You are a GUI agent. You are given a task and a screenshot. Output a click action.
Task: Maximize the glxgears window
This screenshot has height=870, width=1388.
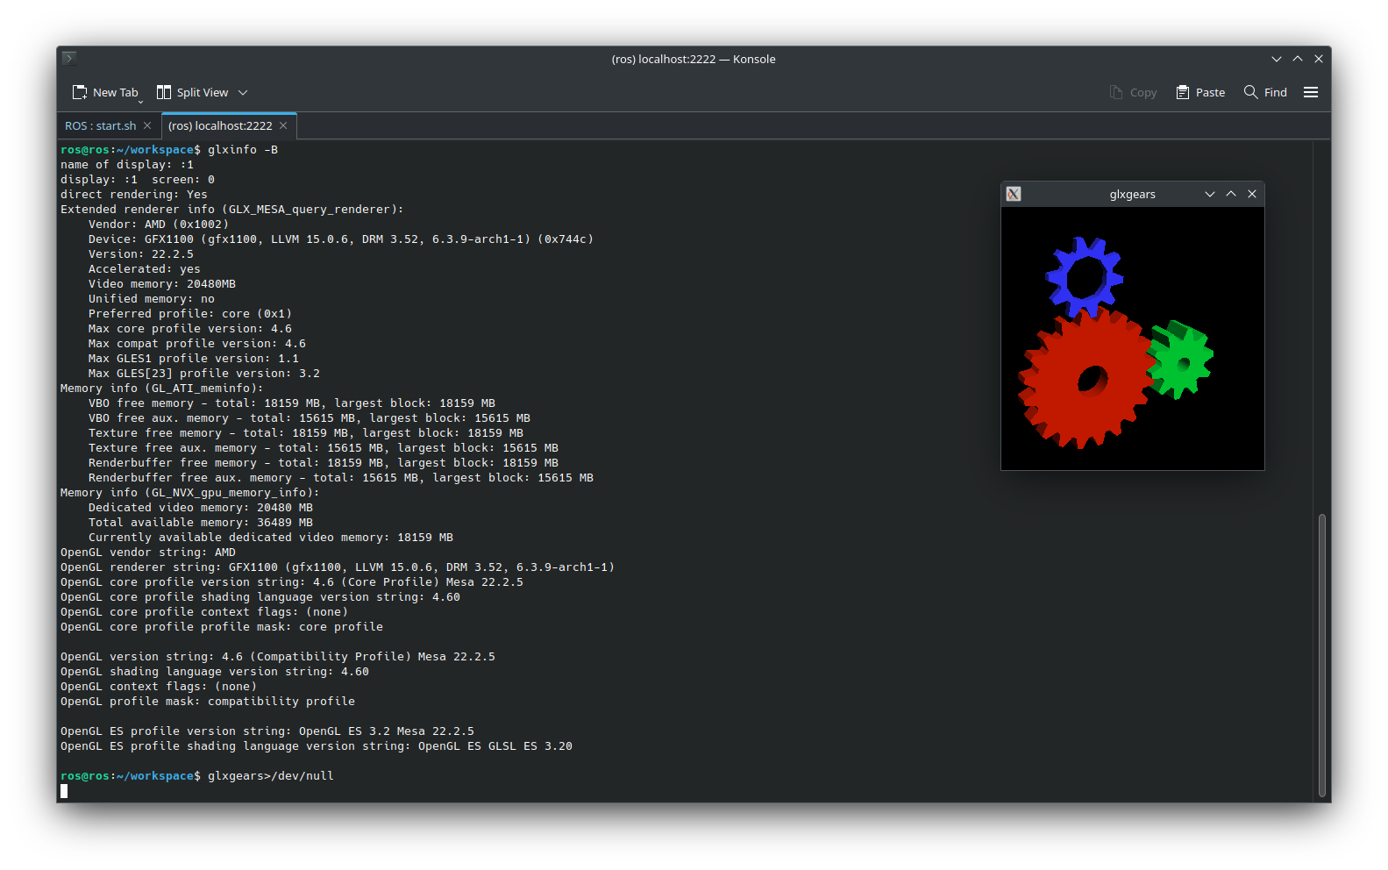pos(1231,194)
